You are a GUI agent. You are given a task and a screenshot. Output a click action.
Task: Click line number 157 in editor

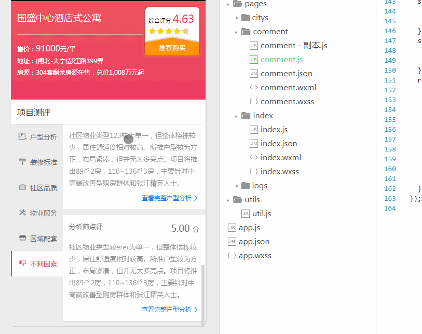tap(390, 140)
